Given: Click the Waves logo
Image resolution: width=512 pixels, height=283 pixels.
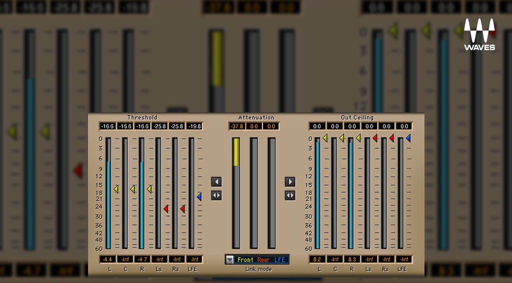Looking at the screenshot, I should (x=479, y=34).
